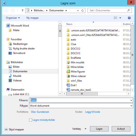
Task: Click the horizontal scrollbar thumb in file list
Action: [x=82, y=94]
